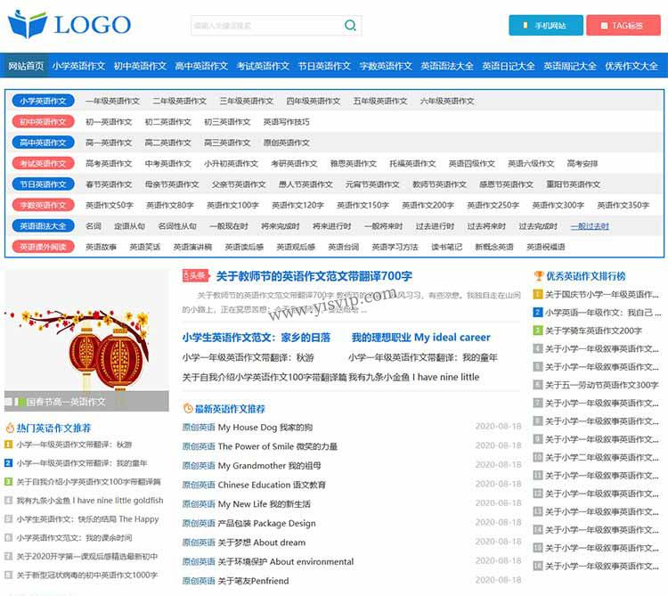Viewport: 668px width, 596px height.
Task: Open the 手机网站 button
Action: 544,25
